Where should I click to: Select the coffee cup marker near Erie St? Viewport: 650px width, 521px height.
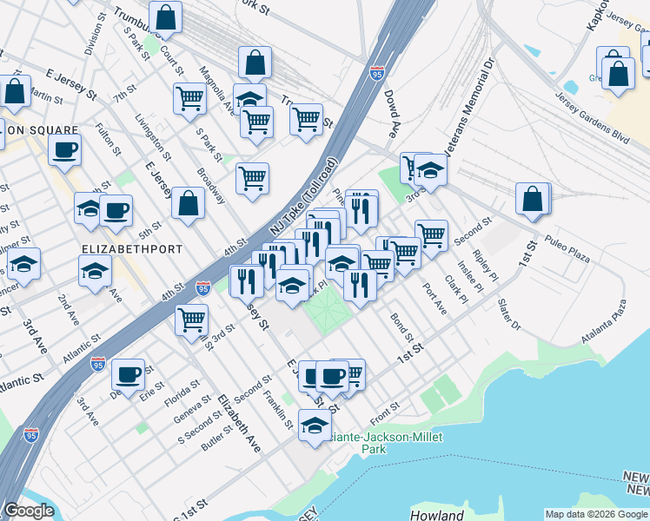128,378
